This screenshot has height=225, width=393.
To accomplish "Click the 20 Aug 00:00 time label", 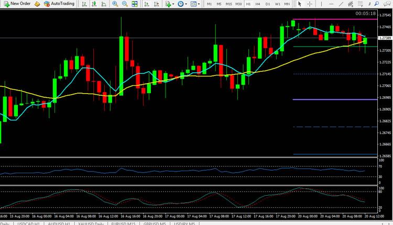I will click(308, 216).
